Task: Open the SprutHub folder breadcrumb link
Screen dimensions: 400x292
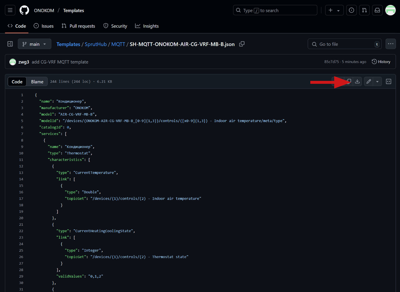Action: (95, 44)
